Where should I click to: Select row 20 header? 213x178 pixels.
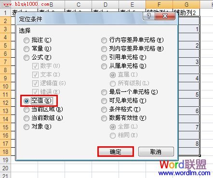[5, 168]
